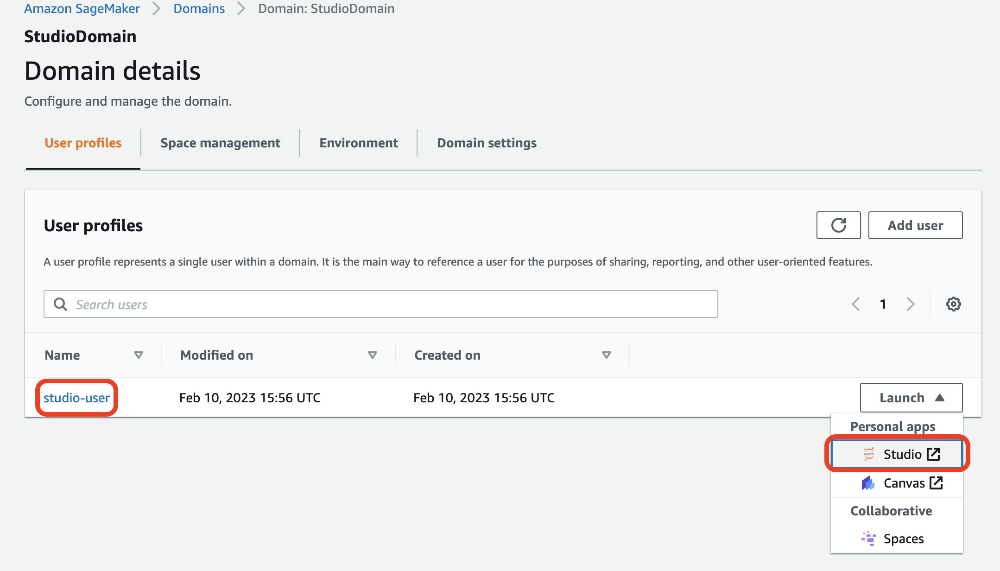This screenshot has height=571, width=1000.
Task: Click the Spaces app icon
Action: (x=868, y=539)
